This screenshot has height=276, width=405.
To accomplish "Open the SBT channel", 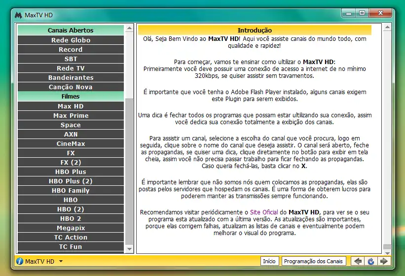I will (x=71, y=59).
